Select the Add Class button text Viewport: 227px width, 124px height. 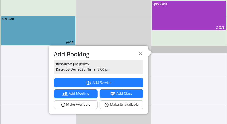point(124,94)
